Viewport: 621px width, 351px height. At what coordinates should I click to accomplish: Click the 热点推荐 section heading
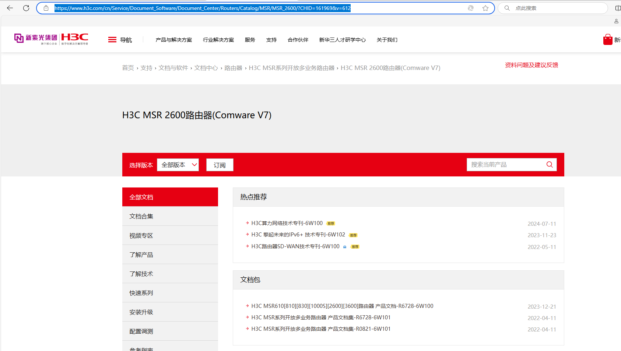(253, 197)
